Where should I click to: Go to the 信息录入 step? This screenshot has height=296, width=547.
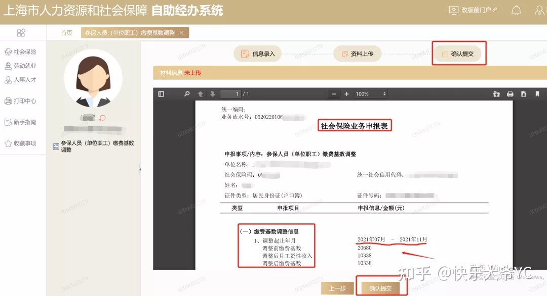click(258, 54)
